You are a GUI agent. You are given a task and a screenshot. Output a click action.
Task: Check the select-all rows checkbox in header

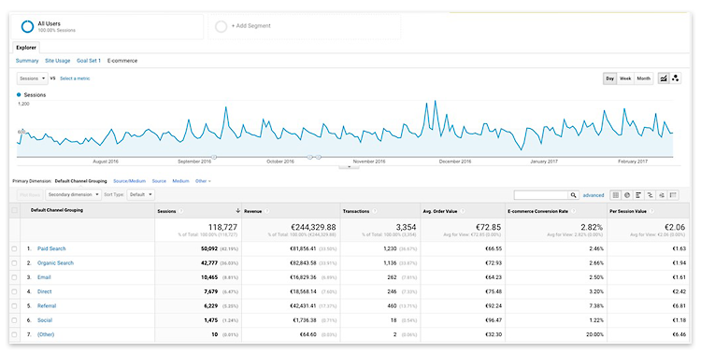click(x=14, y=210)
